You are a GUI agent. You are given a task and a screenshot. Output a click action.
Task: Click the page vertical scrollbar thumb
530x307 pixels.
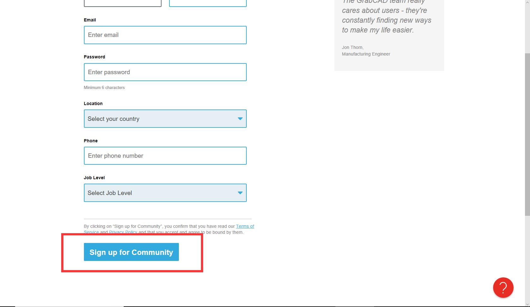(x=527, y=134)
